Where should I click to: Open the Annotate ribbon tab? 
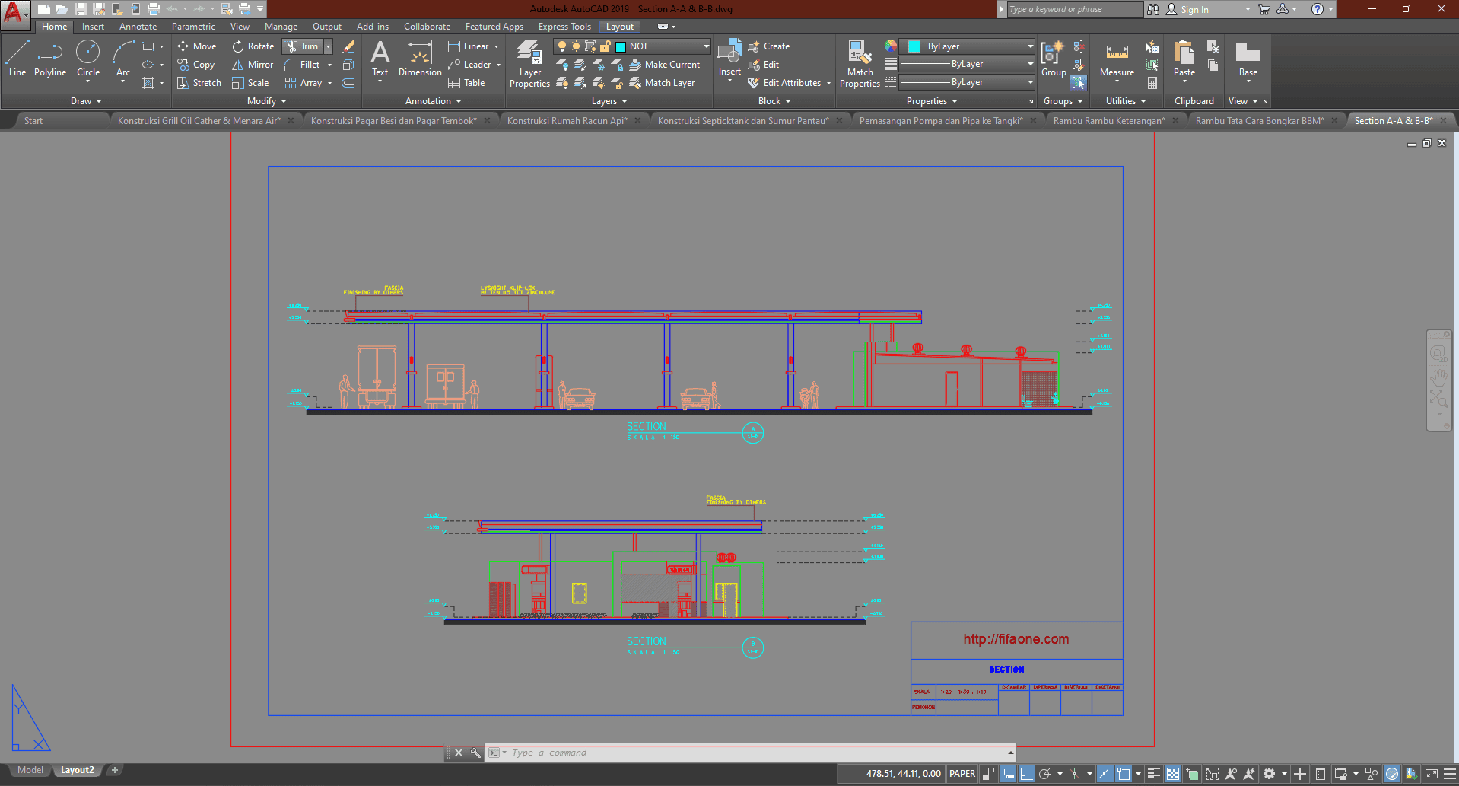pos(138,27)
